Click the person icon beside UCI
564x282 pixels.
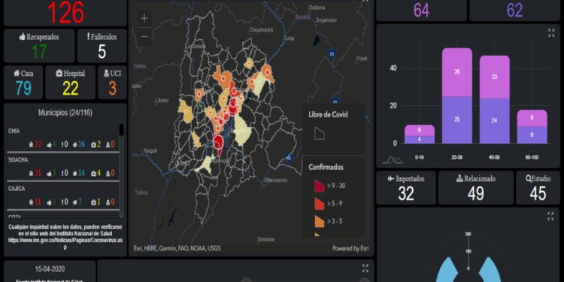click(x=106, y=73)
